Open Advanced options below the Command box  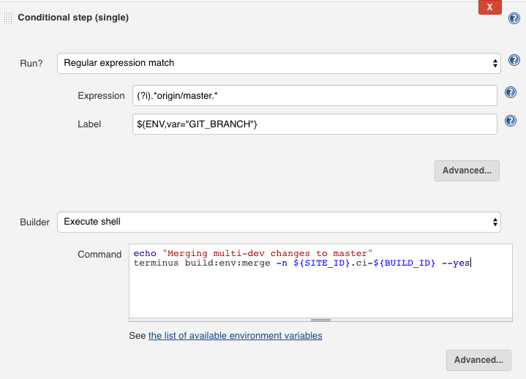pos(478,360)
